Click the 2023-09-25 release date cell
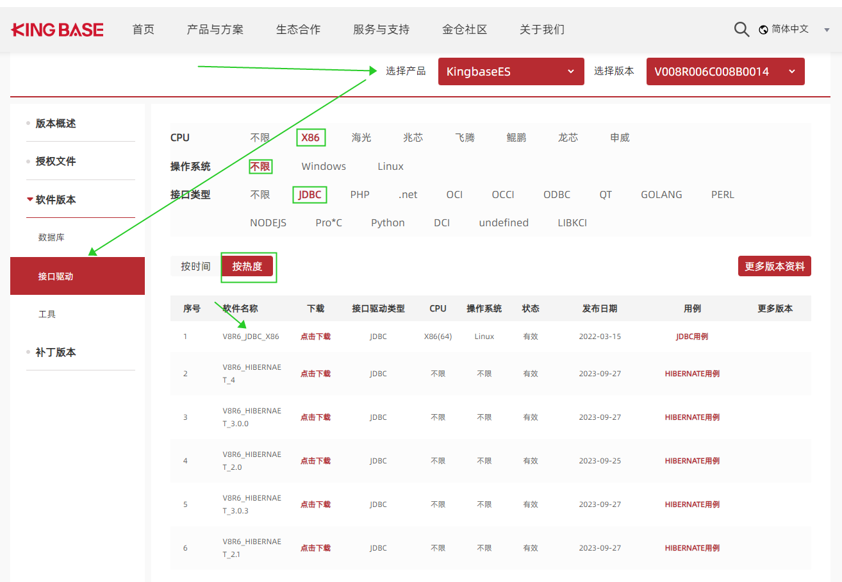The image size is (842, 582). [x=600, y=461]
